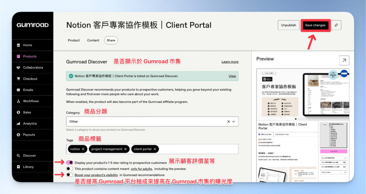This screenshot has width=366, height=194.
Task: Click the Sales dollar icon
Action: [19, 112]
